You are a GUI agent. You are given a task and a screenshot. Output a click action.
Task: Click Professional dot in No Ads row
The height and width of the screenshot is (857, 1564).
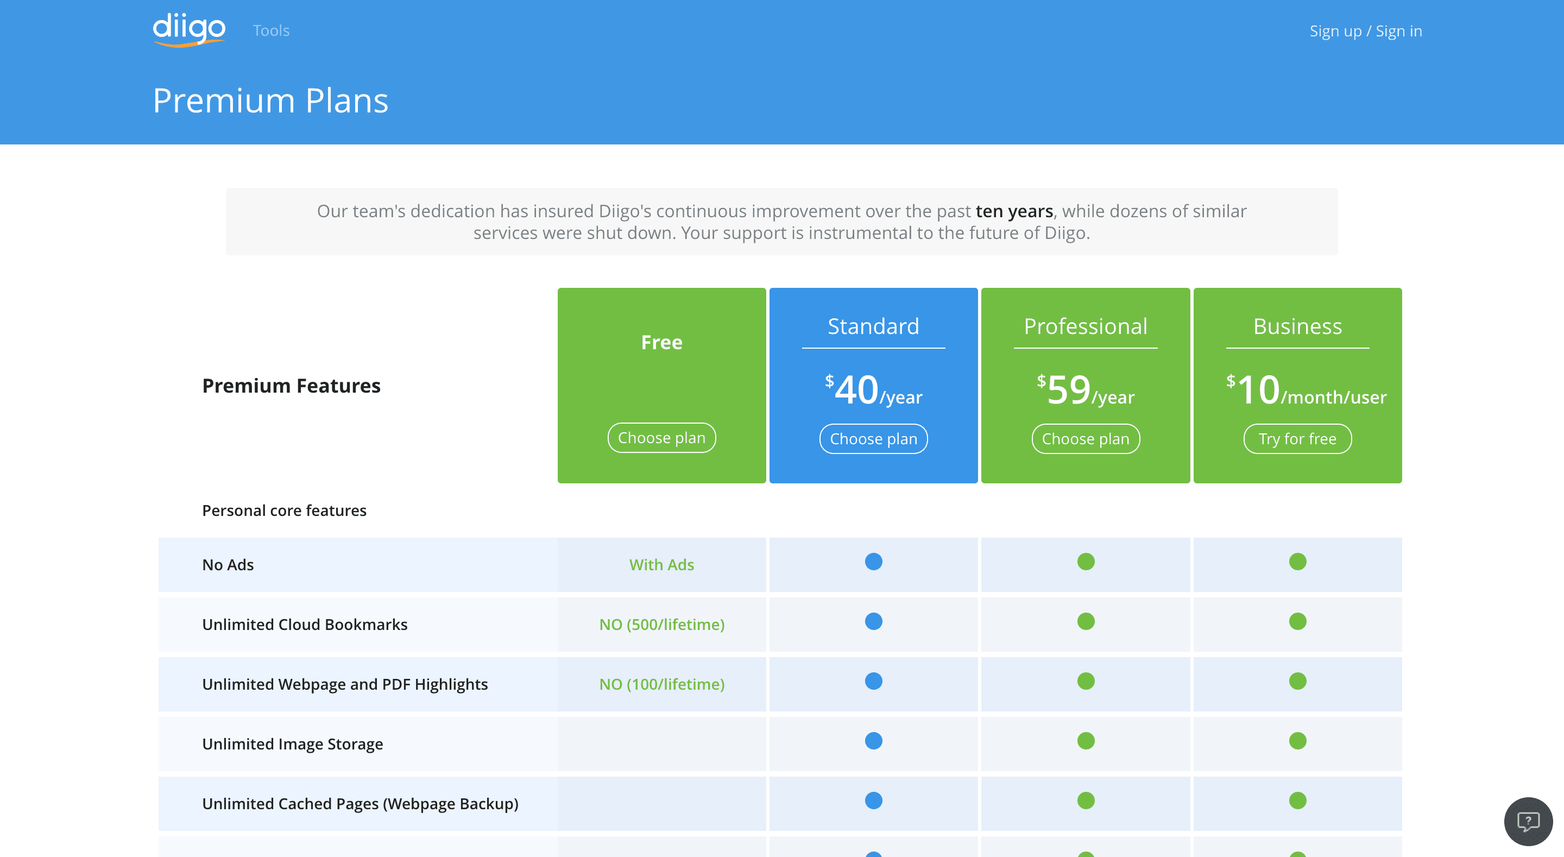(x=1086, y=561)
